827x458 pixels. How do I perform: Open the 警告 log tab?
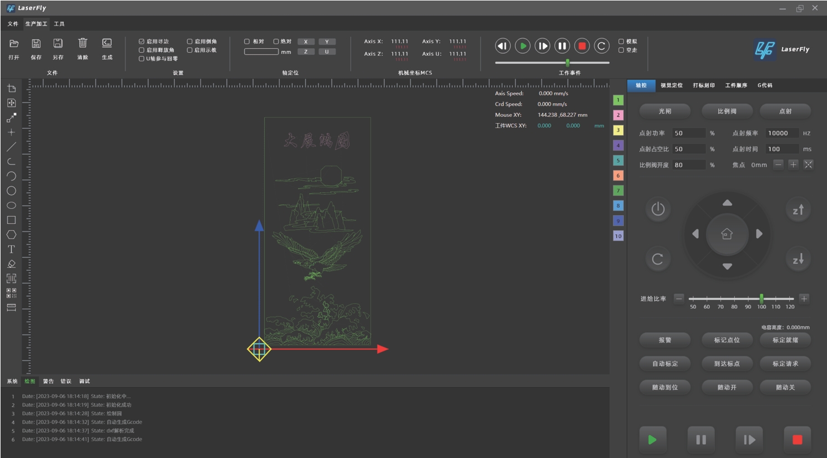(48, 381)
